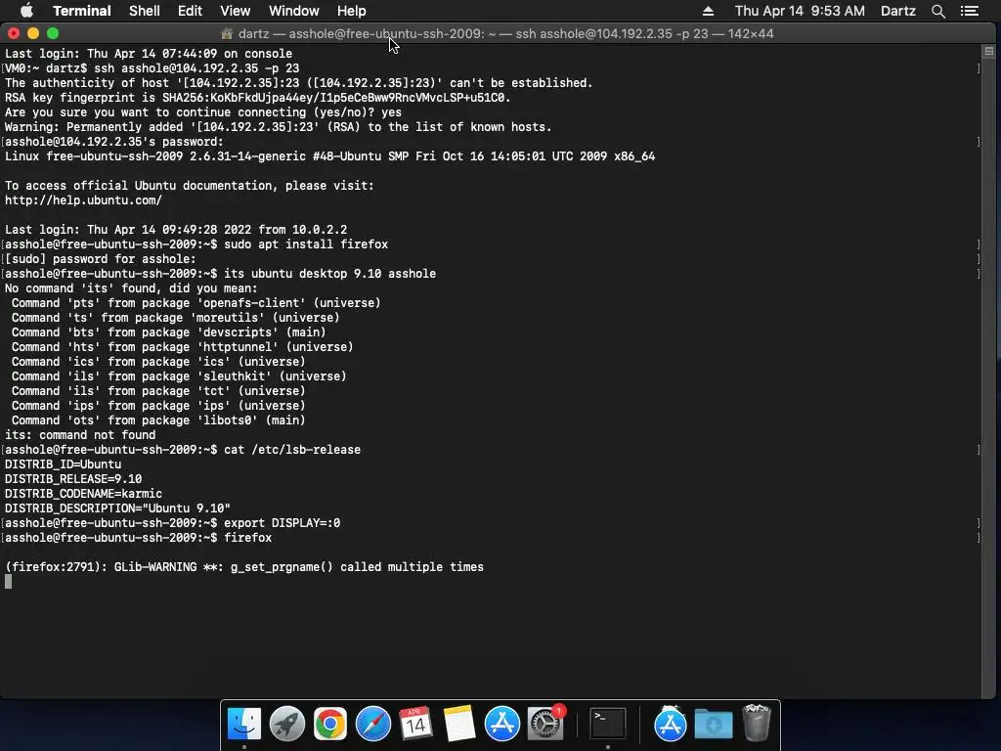Click the 'ssh asshole@104.192.2.35 -p 23' command
The width and height of the screenshot is (1001, 751).
pos(196,68)
